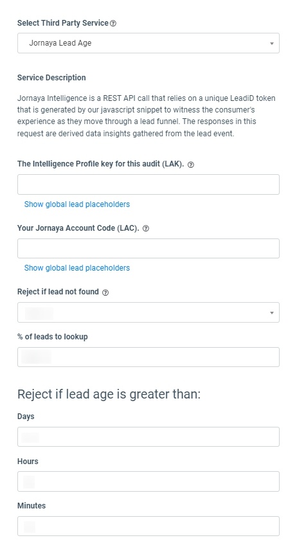The height and width of the screenshot is (556, 297).
Task: Click the Service Description heading
Action: [x=51, y=78]
